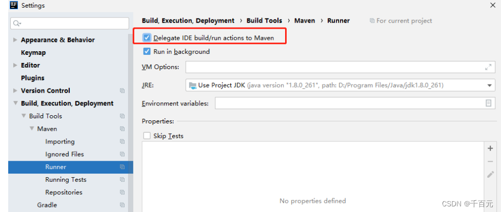
Task: Click the search magnifier icon
Action: (17, 24)
